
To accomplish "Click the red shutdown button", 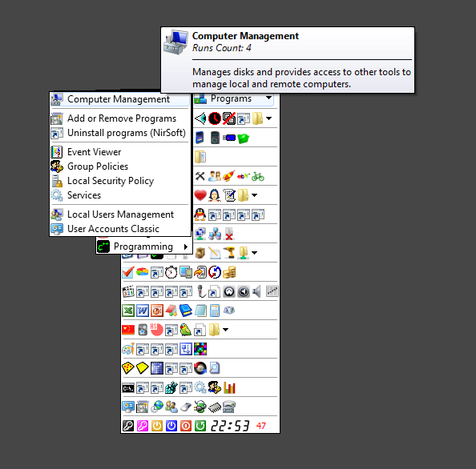I will coord(186,426).
